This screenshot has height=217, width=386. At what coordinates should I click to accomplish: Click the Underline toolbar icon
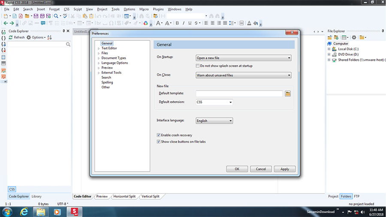point(190,23)
